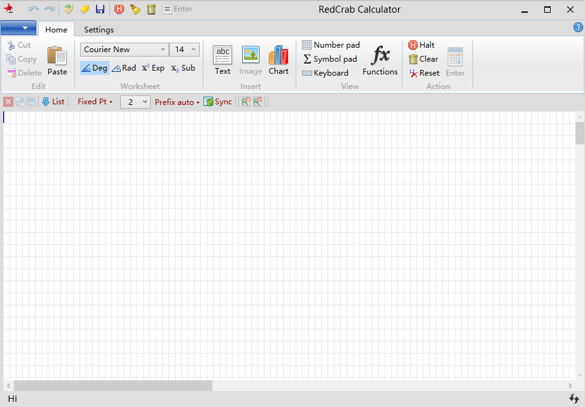Toggle Exp superscript mode
The height and width of the screenshot is (407, 585).
click(x=153, y=68)
